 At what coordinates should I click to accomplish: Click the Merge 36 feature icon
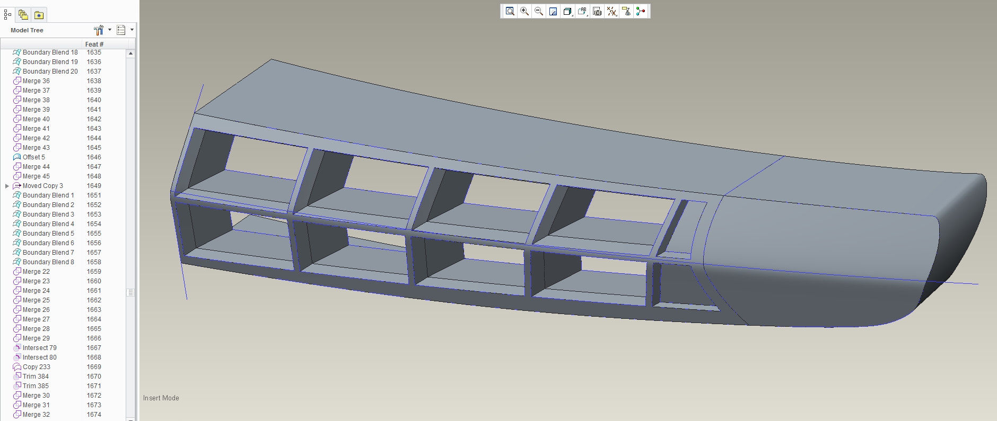pyautogui.click(x=17, y=81)
